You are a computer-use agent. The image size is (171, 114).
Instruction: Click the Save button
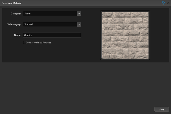(162, 109)
